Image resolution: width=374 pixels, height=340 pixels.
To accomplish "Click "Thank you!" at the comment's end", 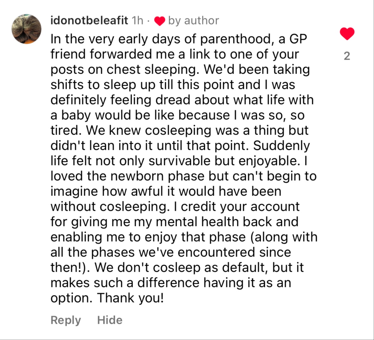I will pos(130,298).
